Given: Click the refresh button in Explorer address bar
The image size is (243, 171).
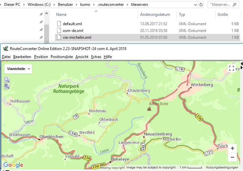Looking at the screenshot, I should coord(201,5).
